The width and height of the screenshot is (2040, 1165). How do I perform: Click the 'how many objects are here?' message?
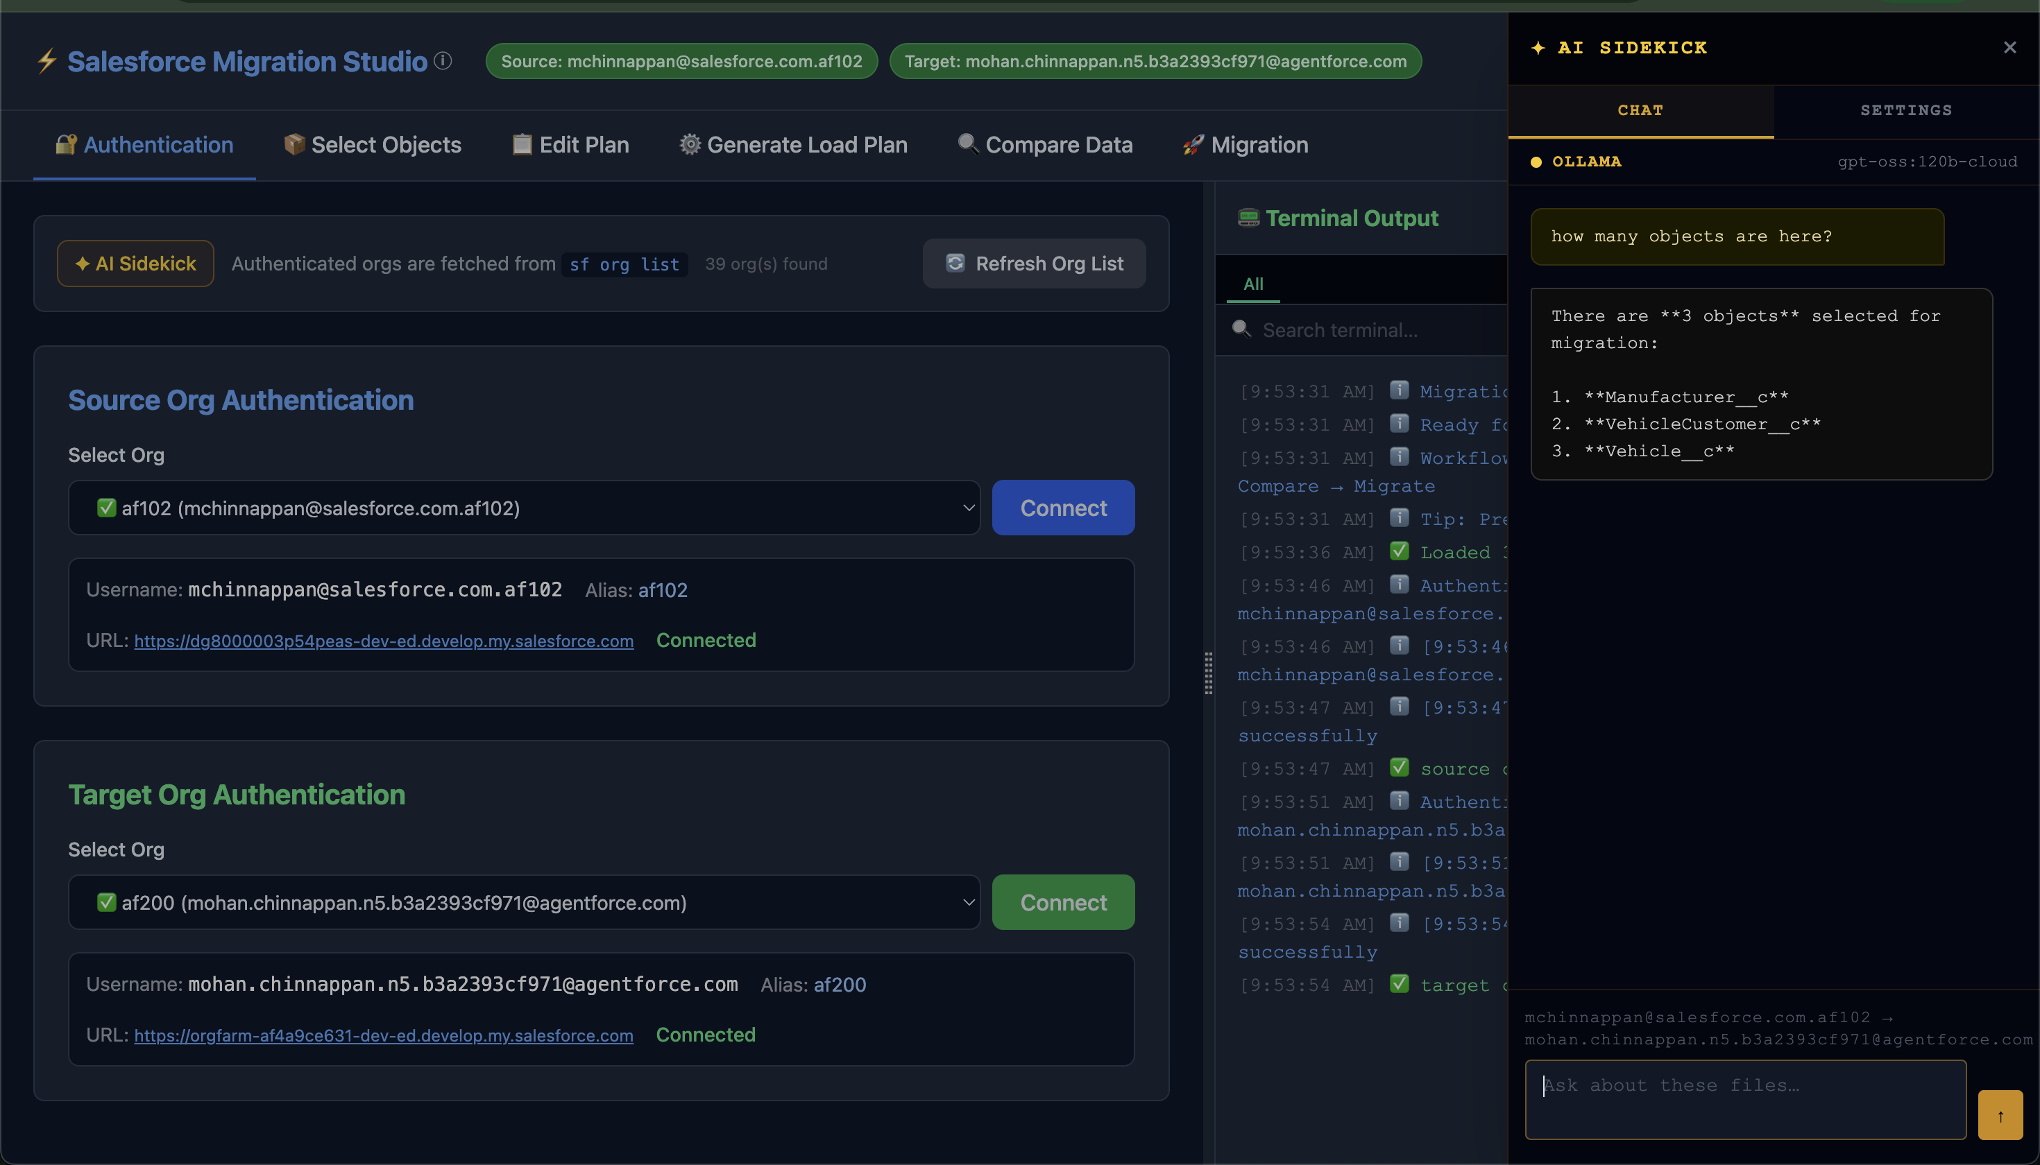click(x=1737, y=236)
